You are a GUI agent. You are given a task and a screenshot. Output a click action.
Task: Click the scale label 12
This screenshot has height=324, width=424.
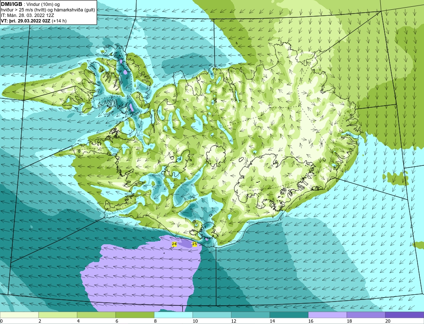tap(234, 321)
